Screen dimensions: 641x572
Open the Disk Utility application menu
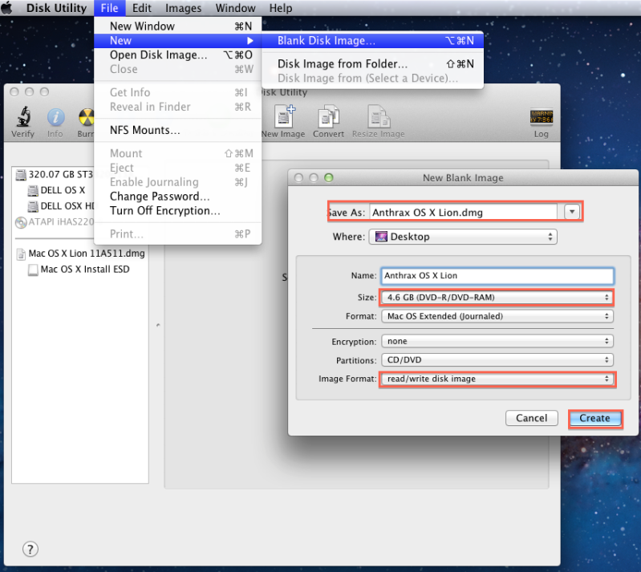point(56,8)
